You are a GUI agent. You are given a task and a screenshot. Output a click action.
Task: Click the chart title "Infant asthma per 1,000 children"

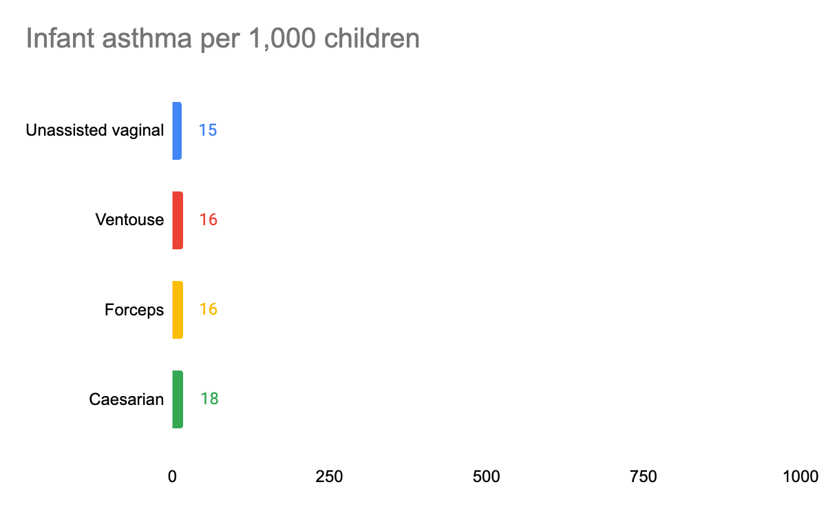tap(222, 39)
